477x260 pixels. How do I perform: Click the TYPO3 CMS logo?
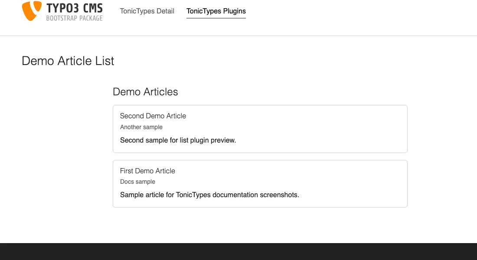(62, 11)
